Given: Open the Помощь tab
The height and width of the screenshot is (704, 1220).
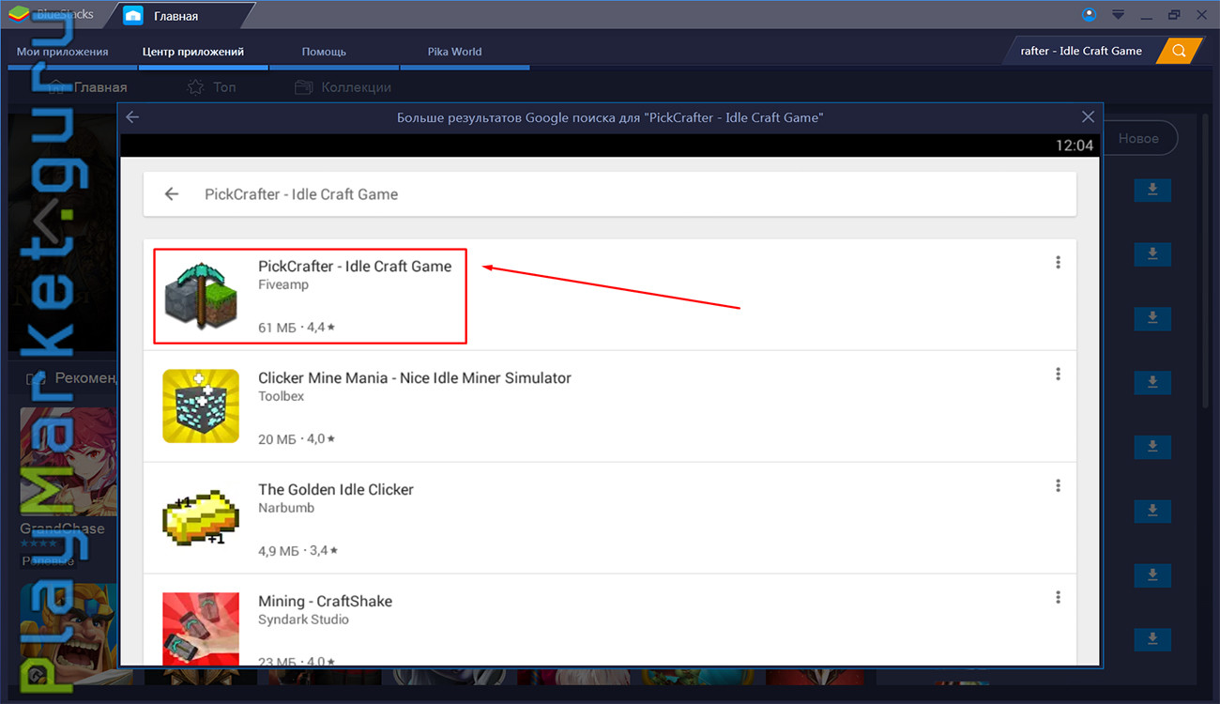Looking at the screenshot, I should coord(324,52).
